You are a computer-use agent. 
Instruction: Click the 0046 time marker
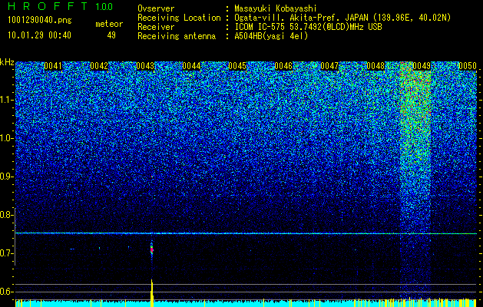(283, 66)
